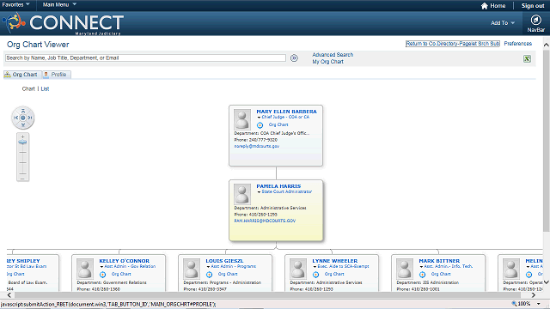Open browser zoom level magnifier in status bar
Image resolution: width=550 pixels, height=309 pixels.
[x=514, y=303]
